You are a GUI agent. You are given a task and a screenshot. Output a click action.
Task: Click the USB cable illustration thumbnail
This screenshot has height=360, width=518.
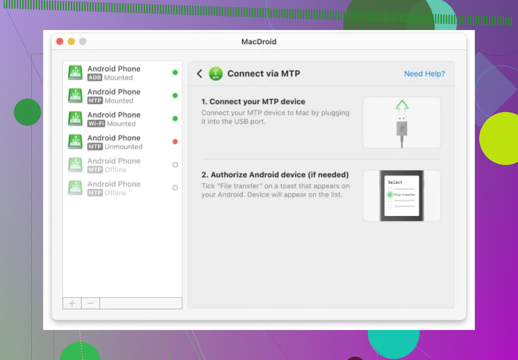402,123
